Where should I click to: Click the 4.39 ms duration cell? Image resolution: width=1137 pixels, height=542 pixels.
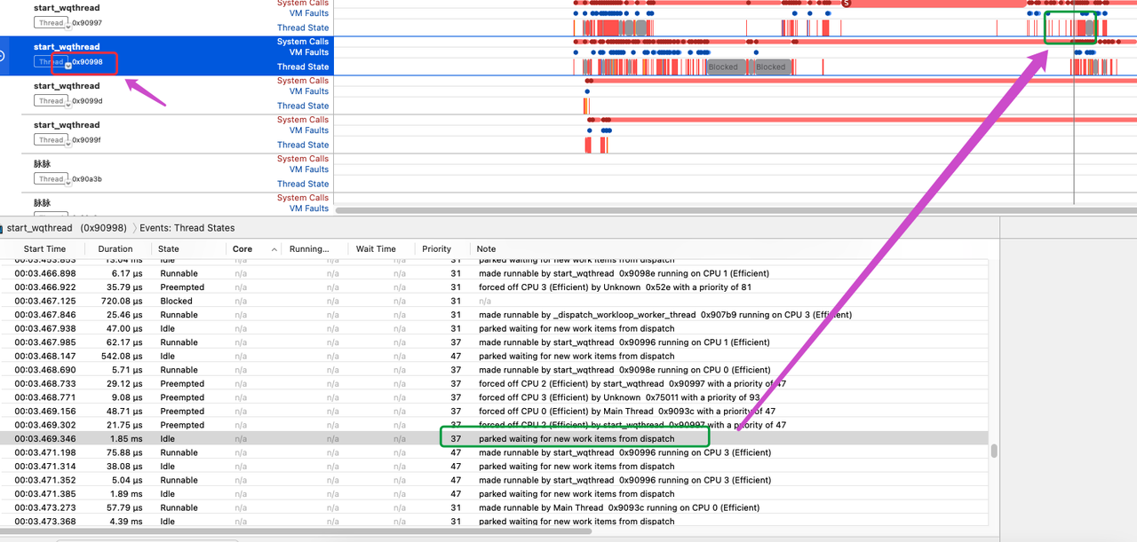tap(127, 522)
